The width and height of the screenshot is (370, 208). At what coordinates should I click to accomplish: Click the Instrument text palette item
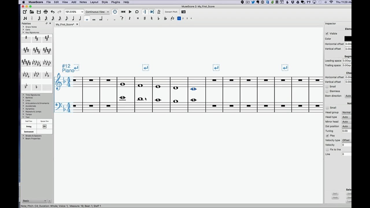[29, 132]
